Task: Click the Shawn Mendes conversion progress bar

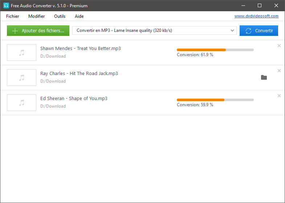Action: (215, 50)
